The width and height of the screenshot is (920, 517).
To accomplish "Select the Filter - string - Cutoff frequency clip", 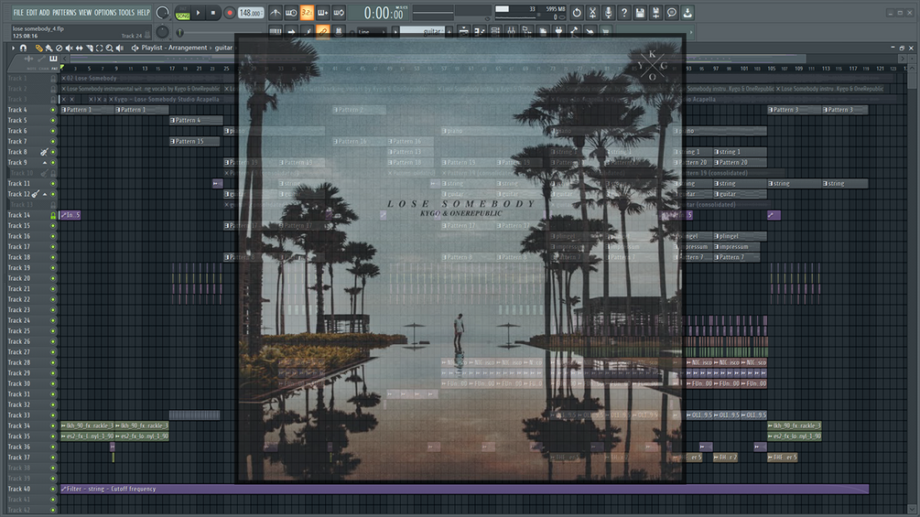I will 464,489.
